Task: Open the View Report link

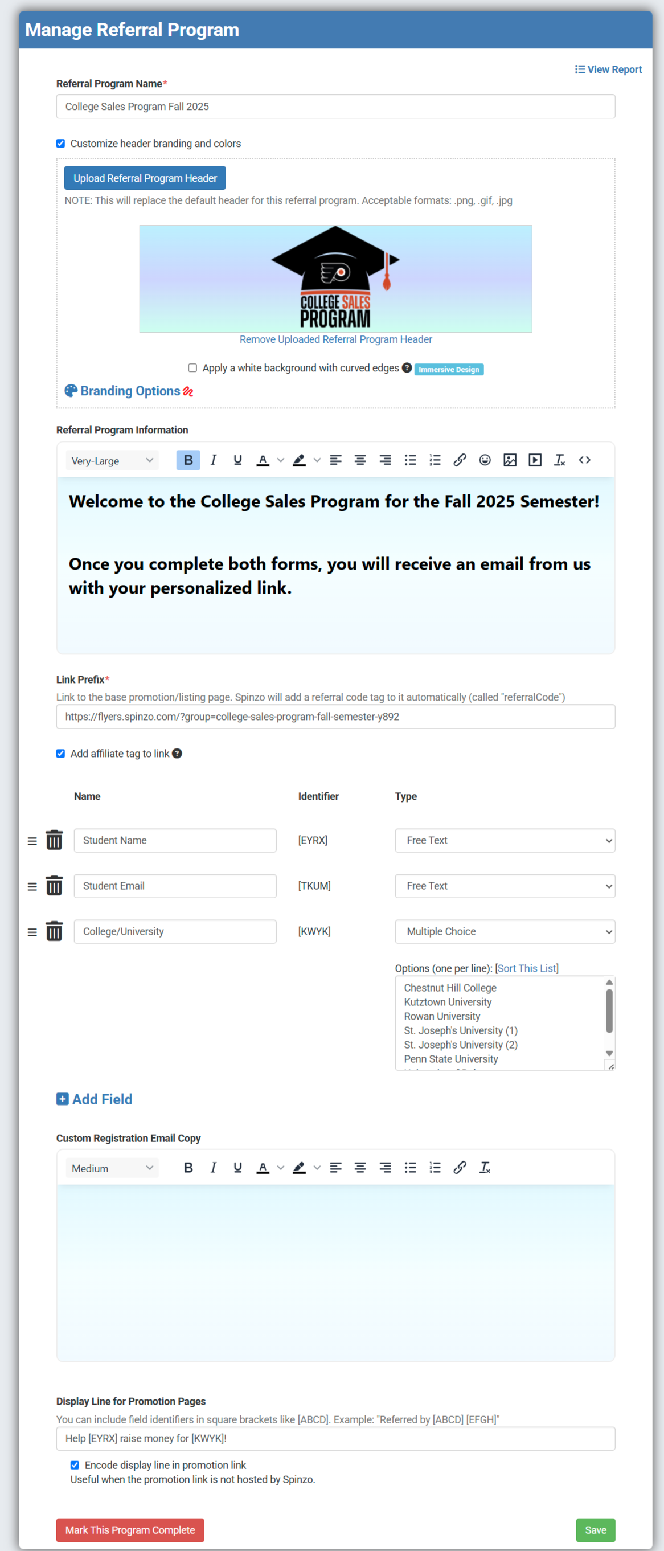Action: [608, 69]
